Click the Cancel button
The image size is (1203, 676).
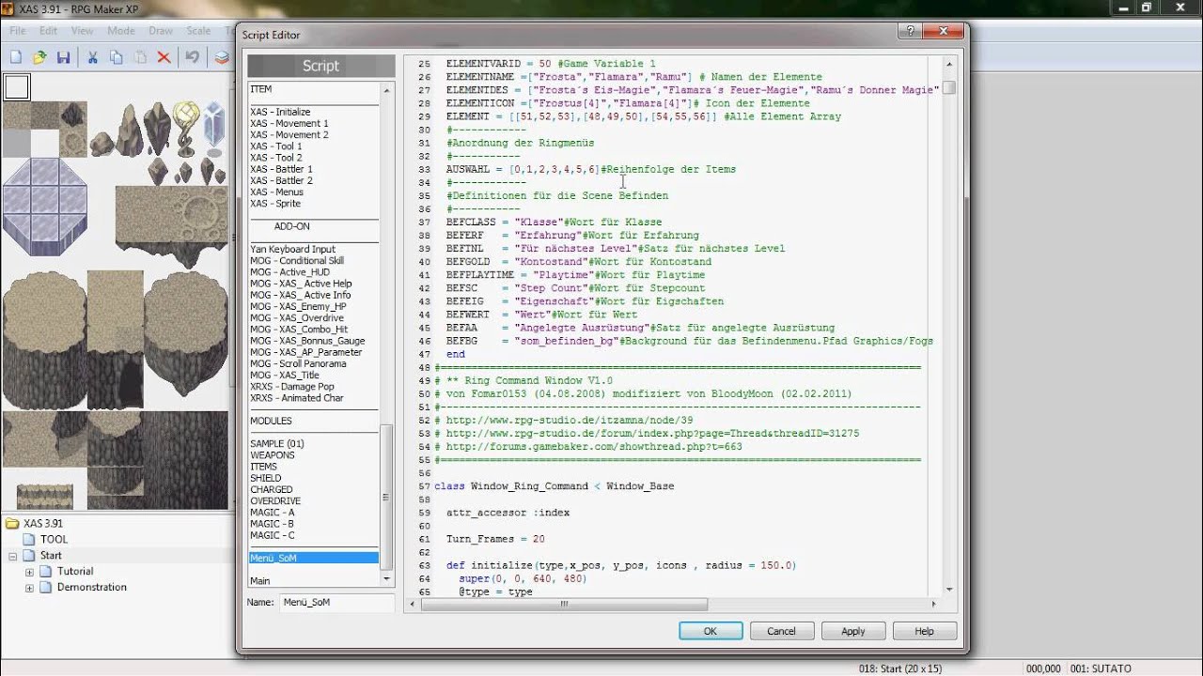[781, 631]
